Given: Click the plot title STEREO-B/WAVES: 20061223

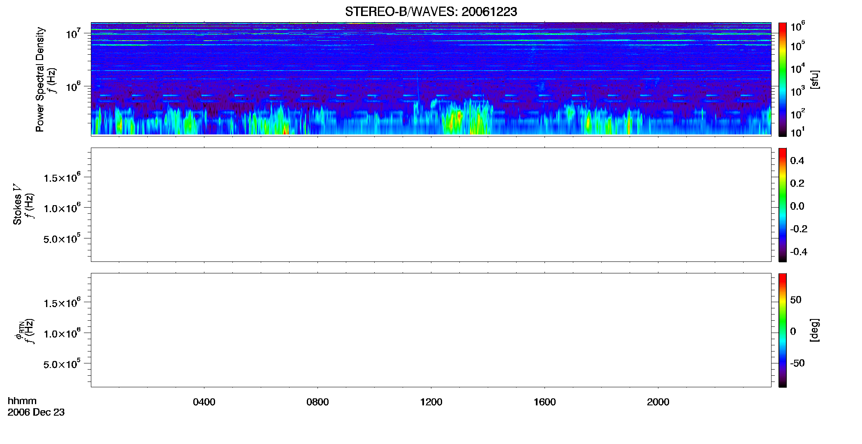Looking at the screenshot, I should [431, 12].
